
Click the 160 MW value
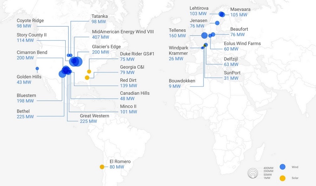coord(177,36)
